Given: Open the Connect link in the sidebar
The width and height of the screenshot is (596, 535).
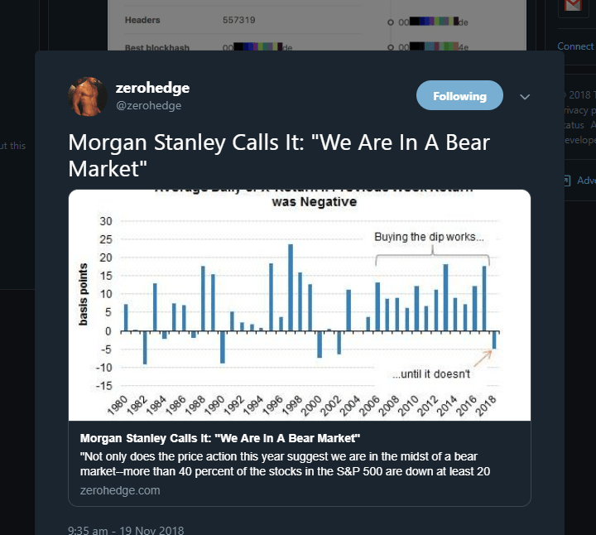Looking at the screenshot, I should click(575, 46).
